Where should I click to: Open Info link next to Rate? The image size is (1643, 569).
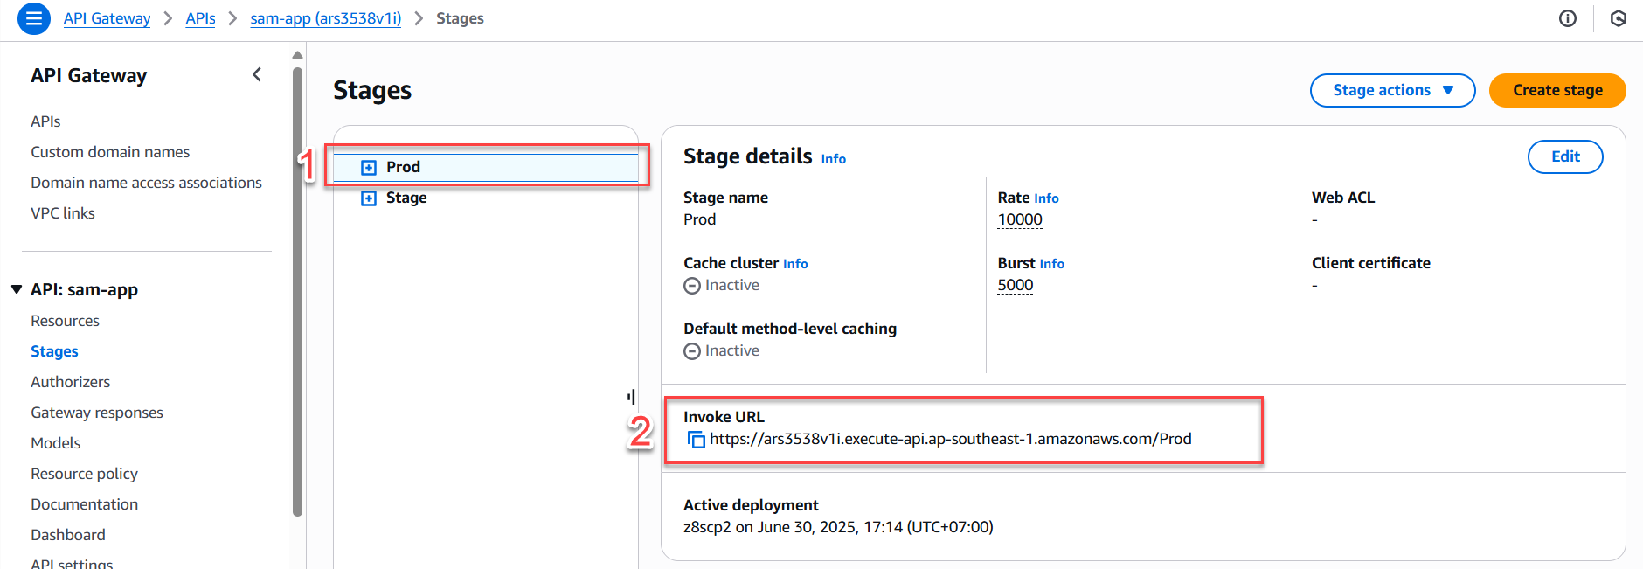point(1046,198)
